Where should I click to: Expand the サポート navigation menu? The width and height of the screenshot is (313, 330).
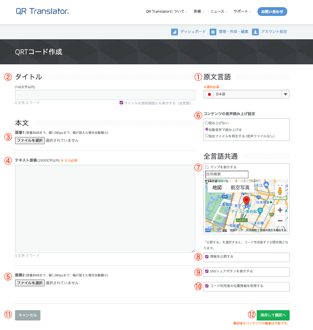(242, 12)
